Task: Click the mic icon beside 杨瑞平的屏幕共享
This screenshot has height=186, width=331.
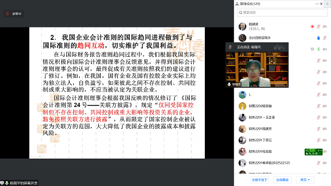Action: click(x=7, y=183)
